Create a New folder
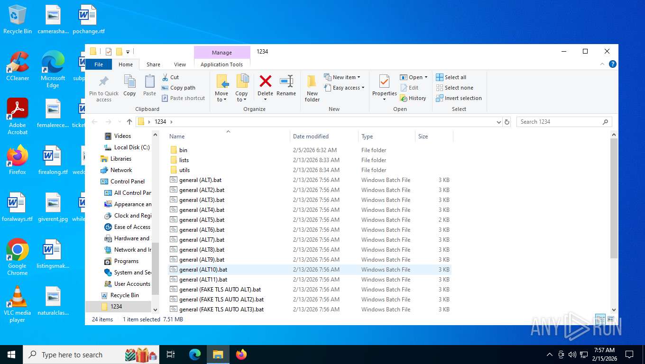The width and height of the screenshot is (645, 364). [312, 88]
